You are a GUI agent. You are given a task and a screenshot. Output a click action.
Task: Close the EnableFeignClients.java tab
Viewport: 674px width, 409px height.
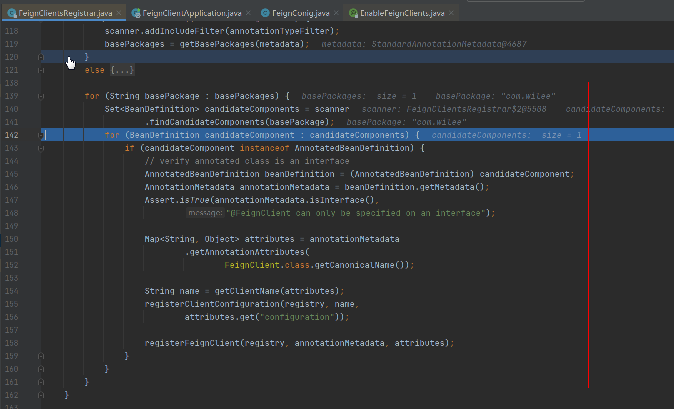450,13
